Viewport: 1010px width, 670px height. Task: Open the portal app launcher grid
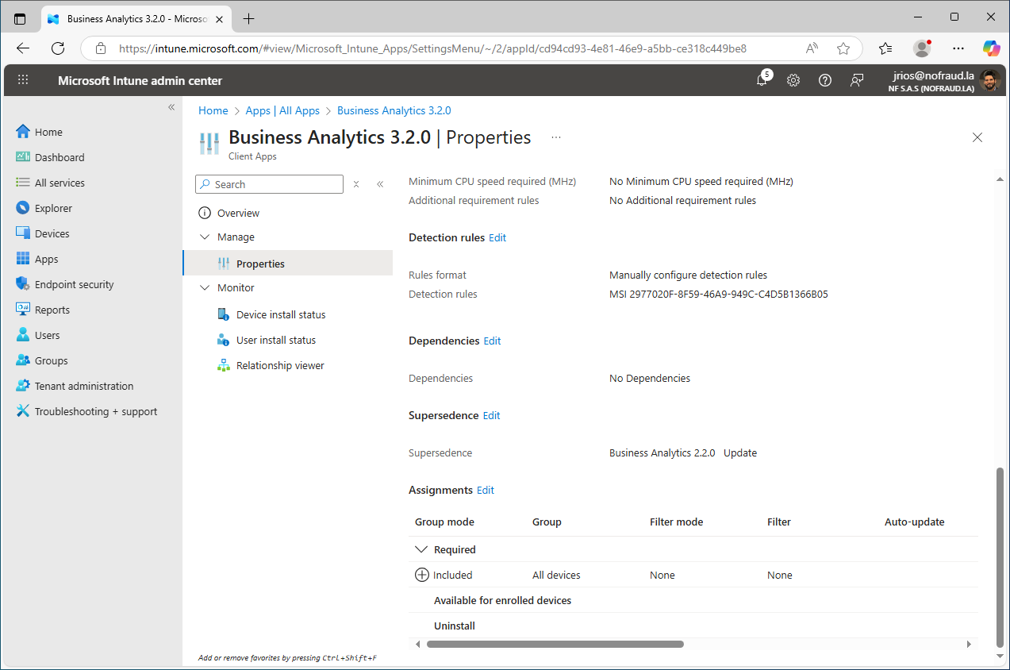(x=23, y=80)
